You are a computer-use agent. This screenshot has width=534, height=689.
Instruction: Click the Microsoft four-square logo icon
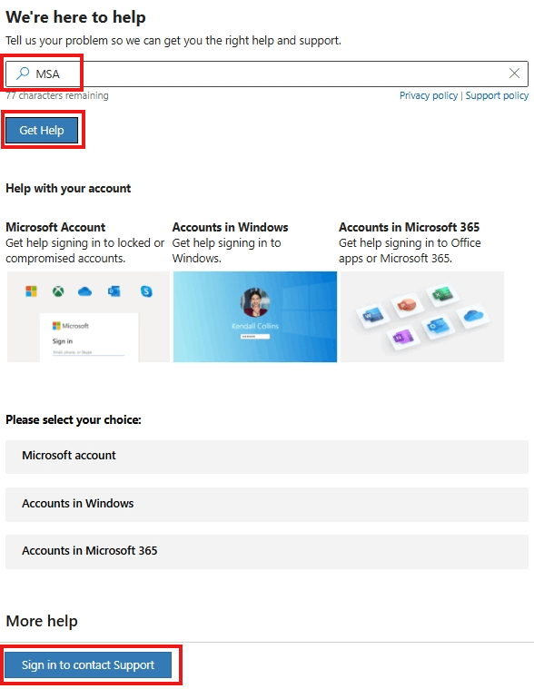point(31,291)
